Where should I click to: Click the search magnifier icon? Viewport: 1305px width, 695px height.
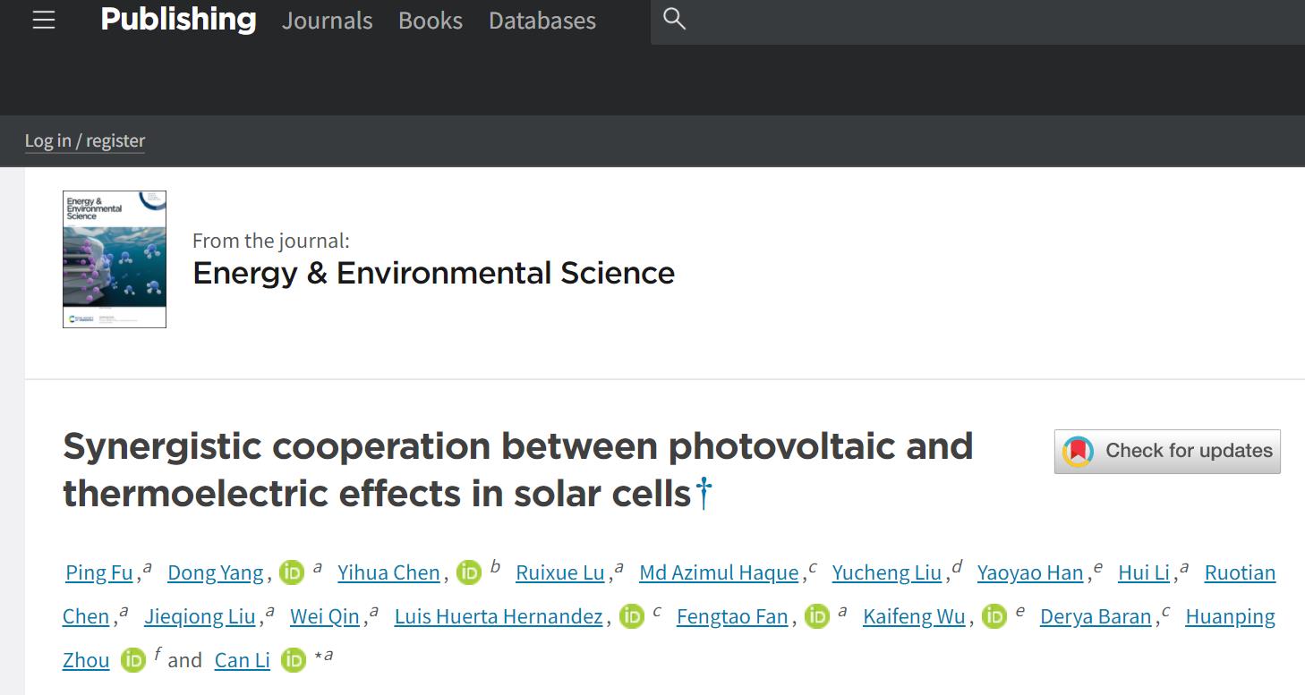[x=674, y=19]
